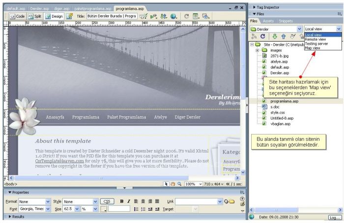The image size is (344, 223).
Task: Open the Visual Aids eye icon
Action: 206,16
